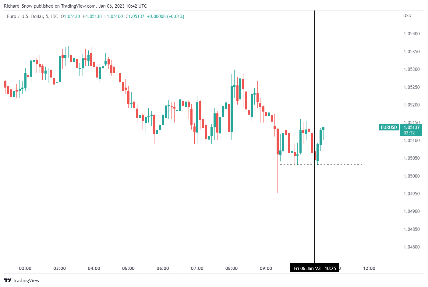Click the Richard_Snow published header text
428x287 pixels.
pyautogui.click(x=75, y=6)
